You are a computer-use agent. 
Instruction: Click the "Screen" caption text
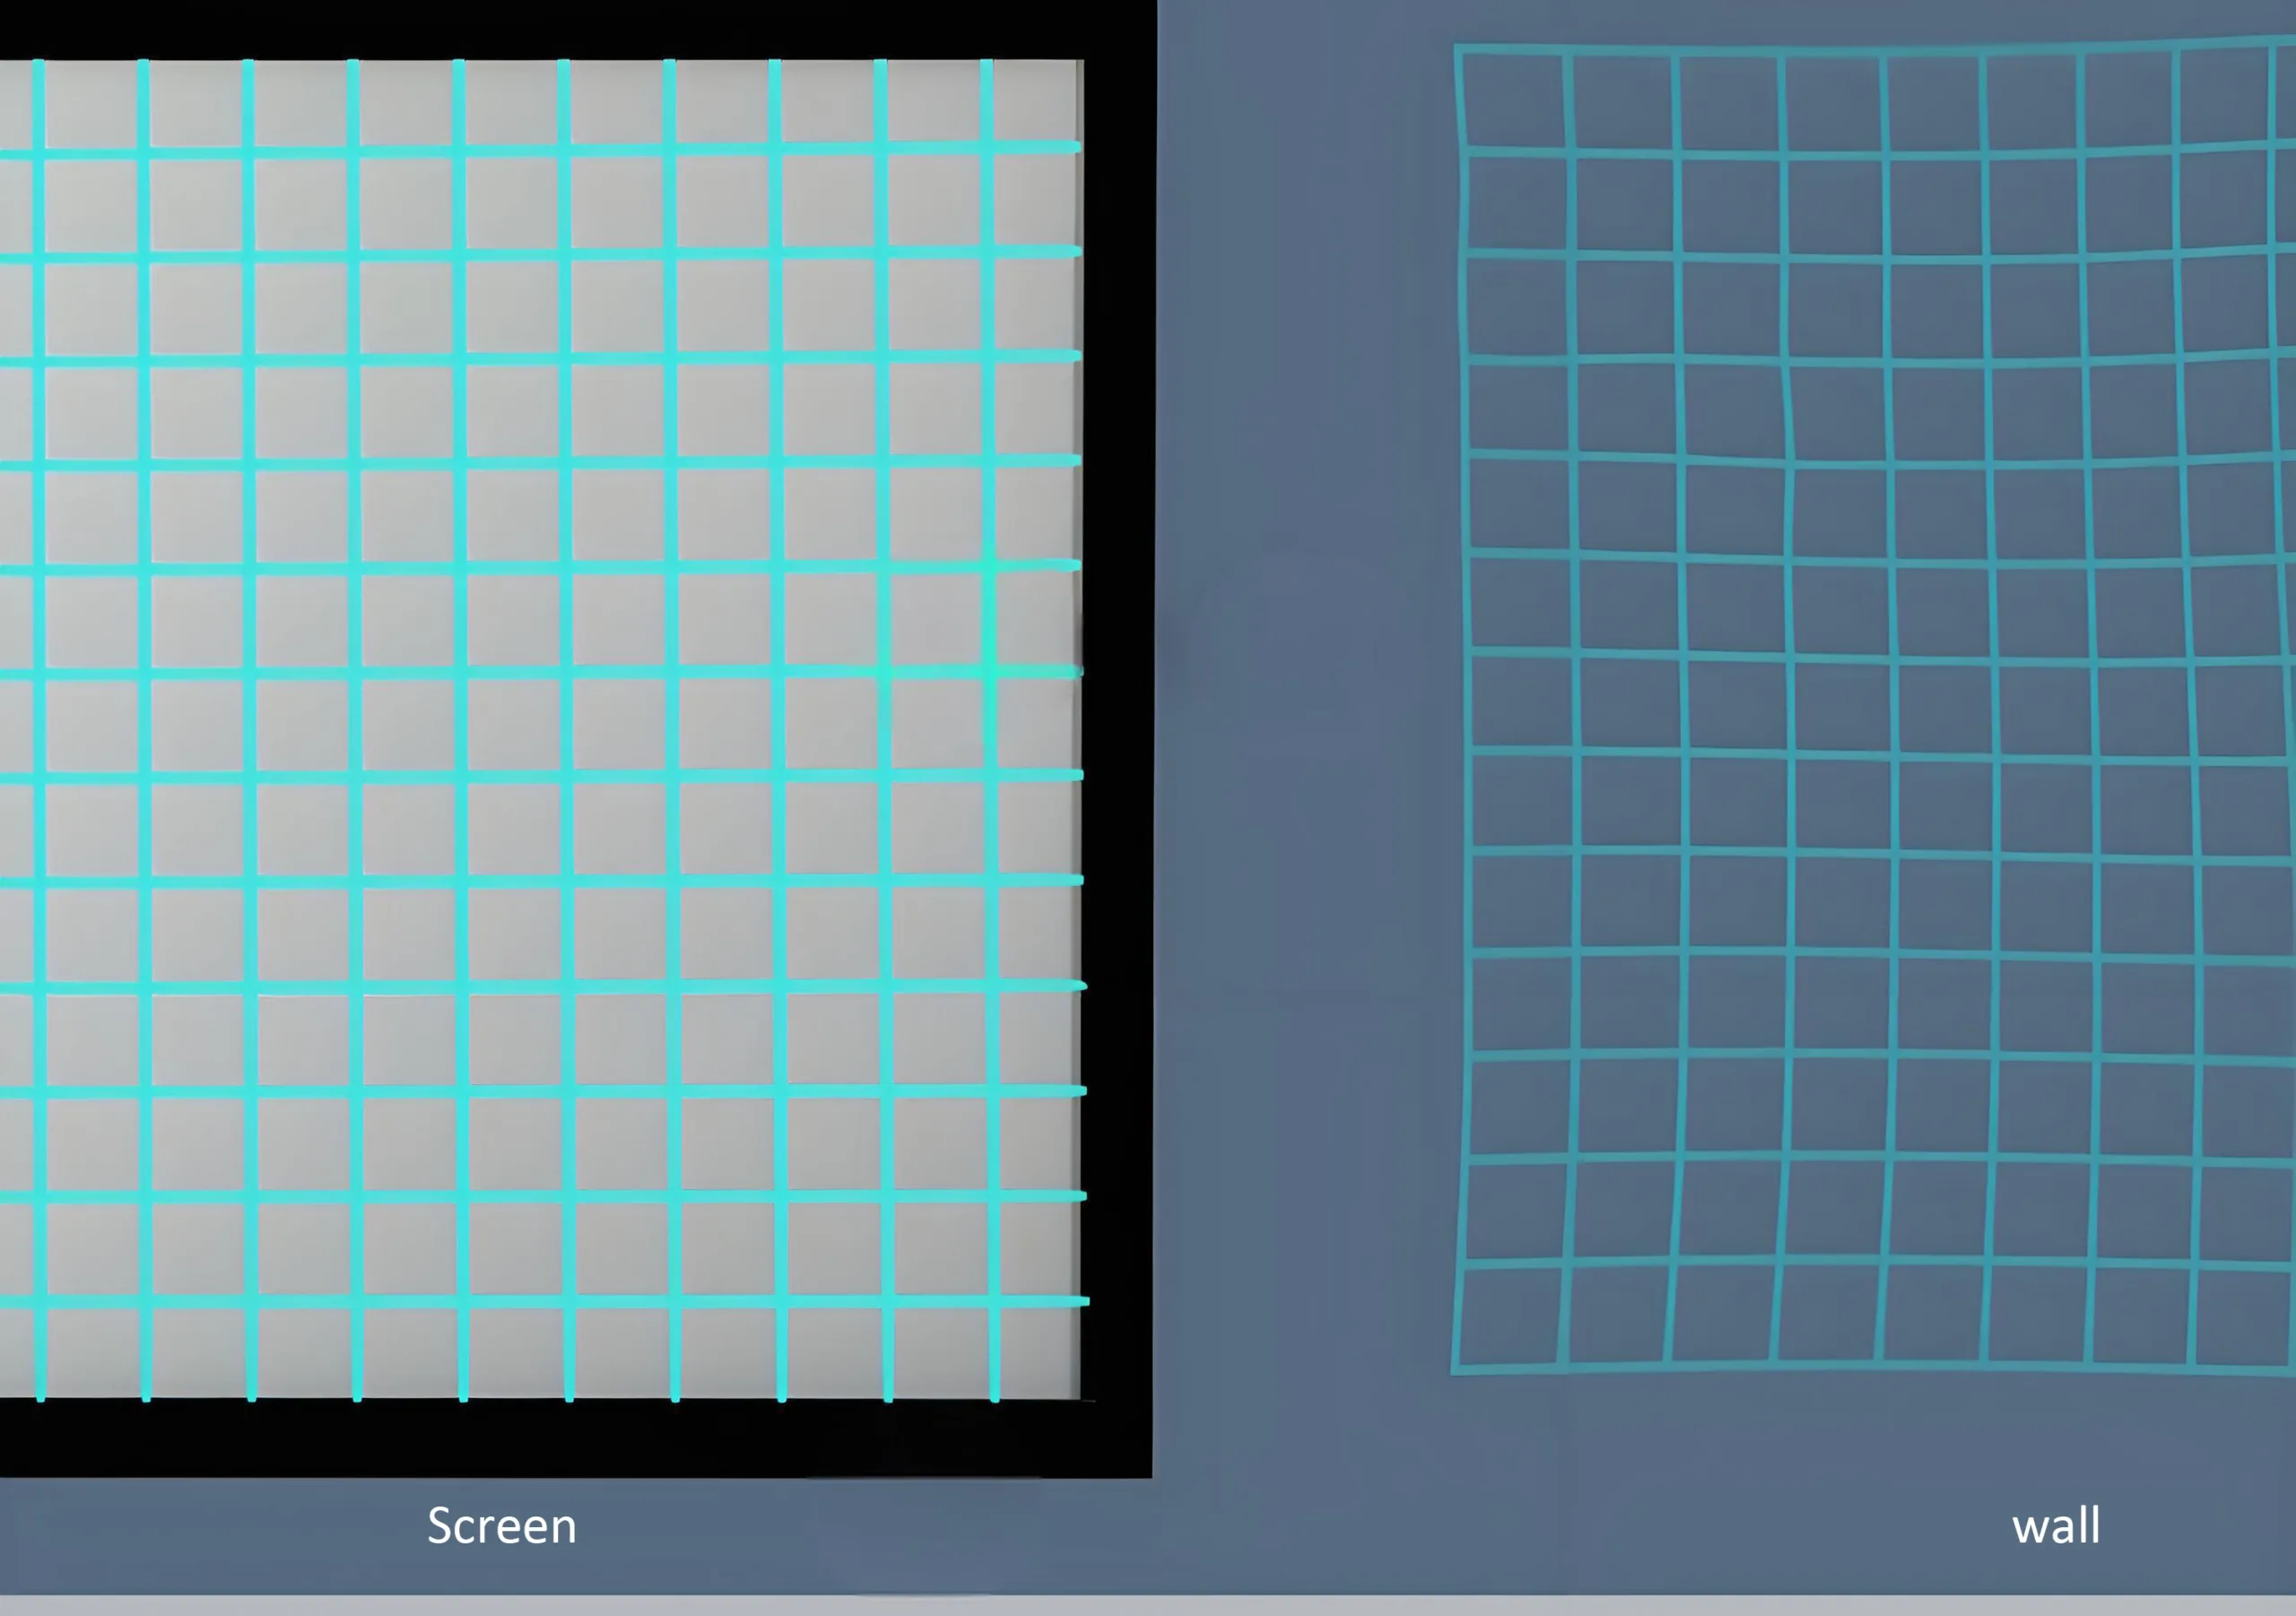pyautogui.click(x=501, y=1526)
